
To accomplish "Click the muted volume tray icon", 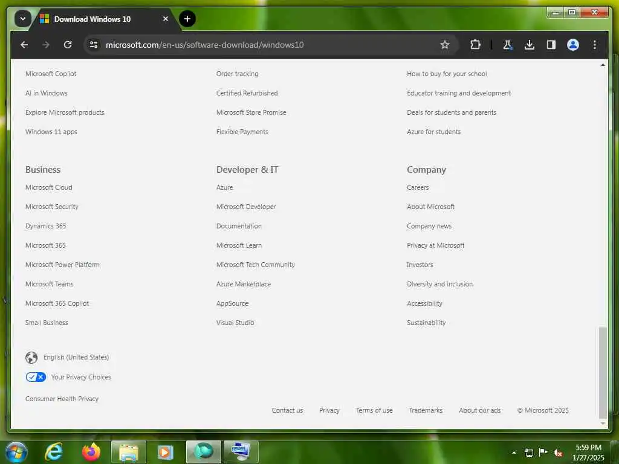I will (557, 453).
